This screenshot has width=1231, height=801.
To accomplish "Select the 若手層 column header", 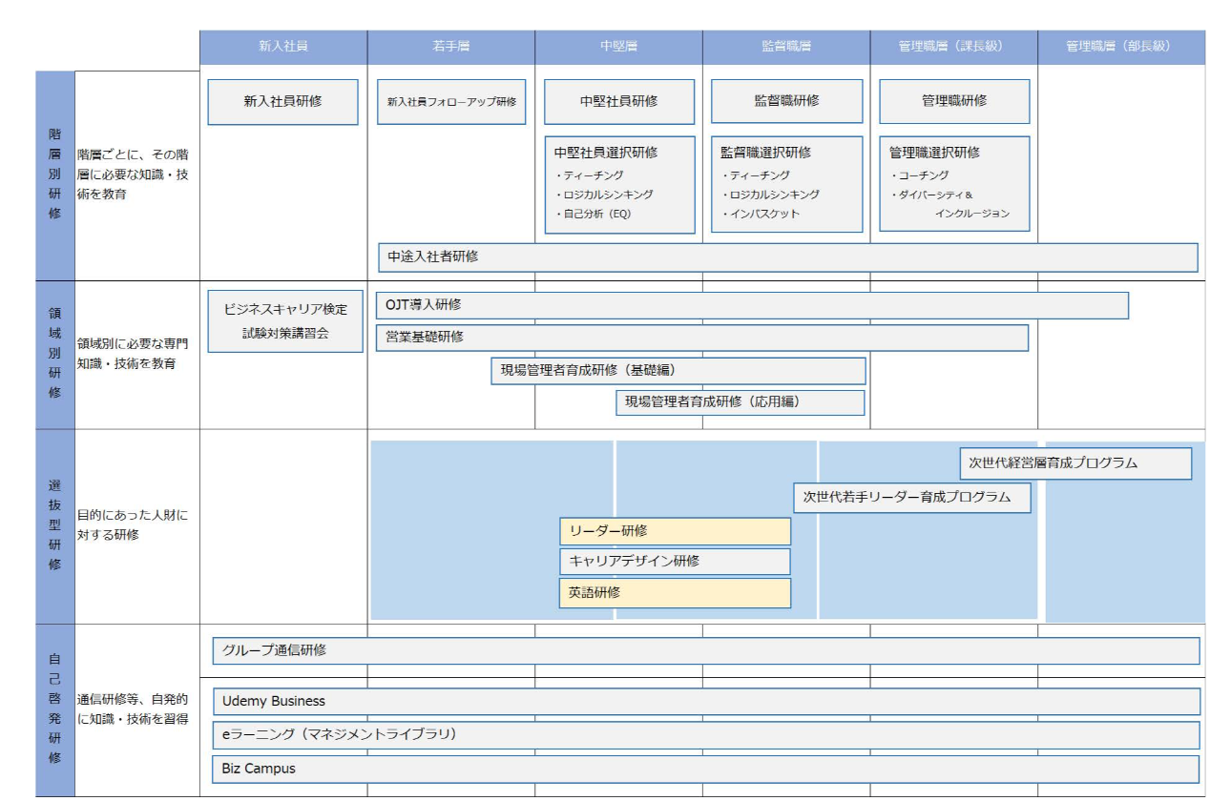I will point(450,47).
